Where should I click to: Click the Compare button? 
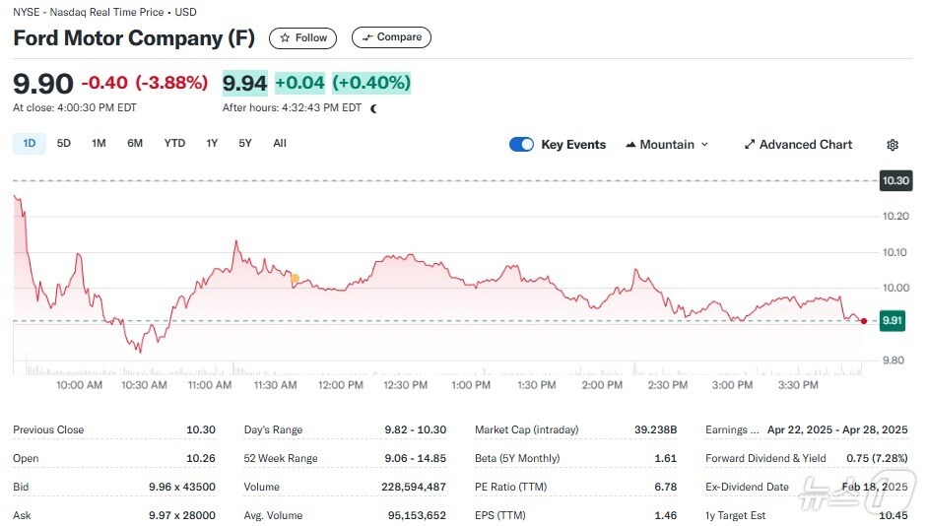coord(391,37)
